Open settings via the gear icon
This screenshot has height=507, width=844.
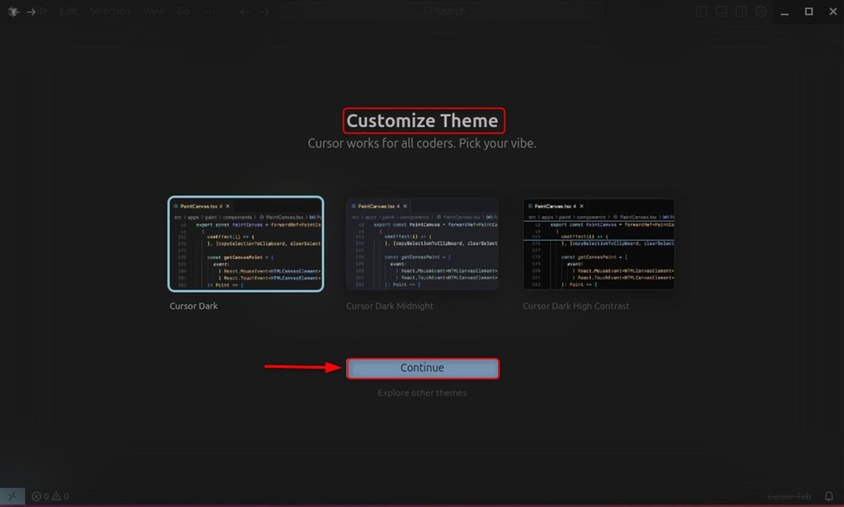[x=761, y=11]
